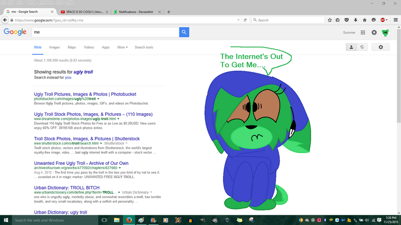
Task: Open Google notifications bell
Action: click(x=374, y=32)
